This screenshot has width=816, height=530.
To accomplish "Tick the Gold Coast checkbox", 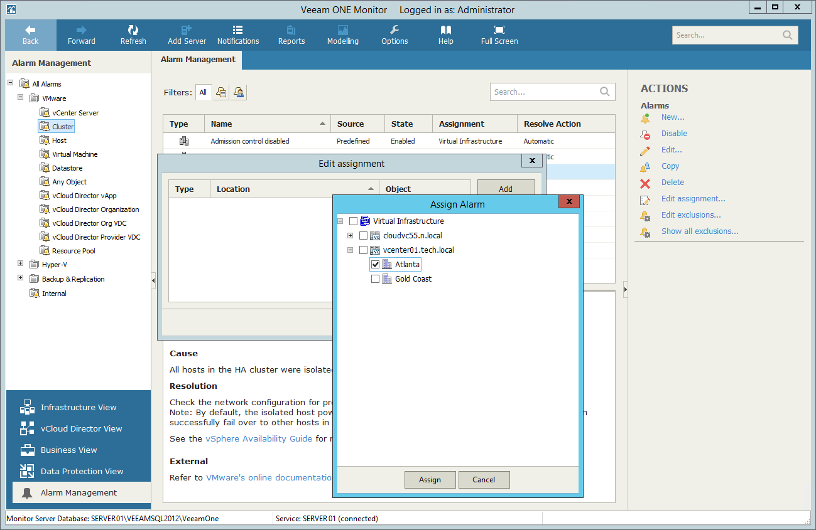I will [375, 279].
